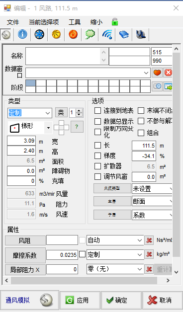This screenshot has width=183, height=312.
Task: Open the 未设置 airflow type dropdown
Action: click(x=152, y=189)
